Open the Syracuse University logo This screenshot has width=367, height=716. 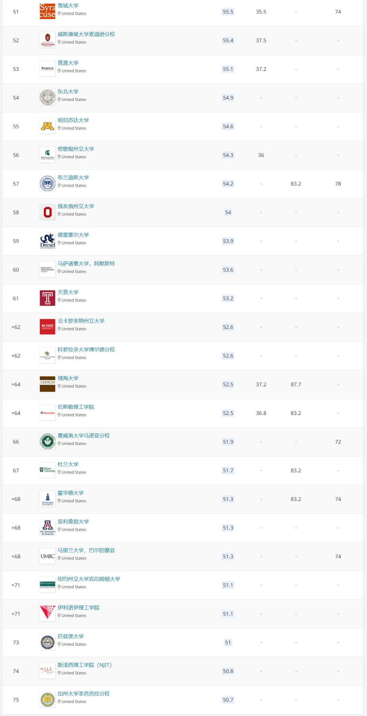pyautogui.click(x=47, y=11)
